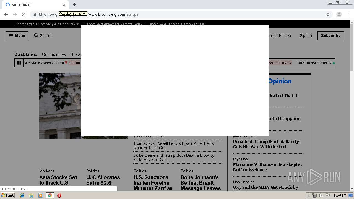Image resolution: width=354 pixels, height=199 pixels.
Task: Read 'Powell Let Us Down' article
Action: pos(173,146)
